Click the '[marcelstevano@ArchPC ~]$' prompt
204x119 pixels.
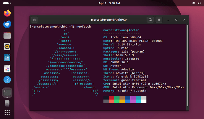coord(52,27)
